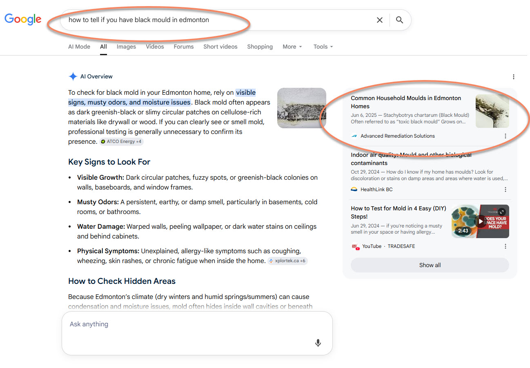530x368 pixels.
Task: Play the mold test video via play icon
Action: pos(481,221)
